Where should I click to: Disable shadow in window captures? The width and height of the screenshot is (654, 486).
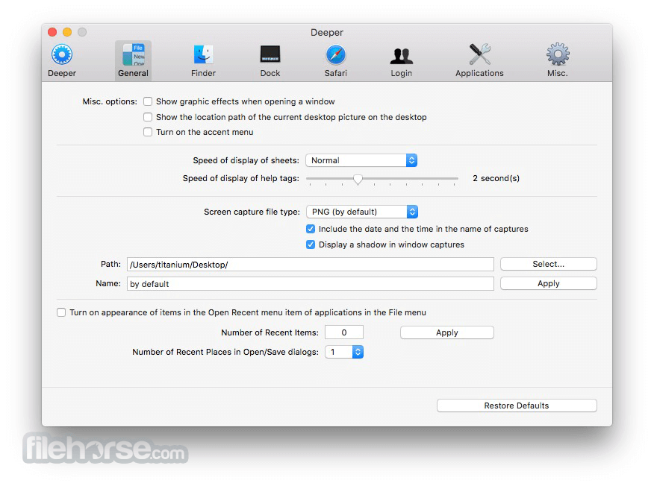pyautogui.click(x=311, y=244)
